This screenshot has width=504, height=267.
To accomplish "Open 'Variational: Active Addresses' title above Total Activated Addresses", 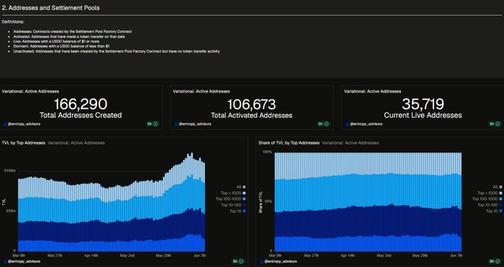I will tap(202, 91).
